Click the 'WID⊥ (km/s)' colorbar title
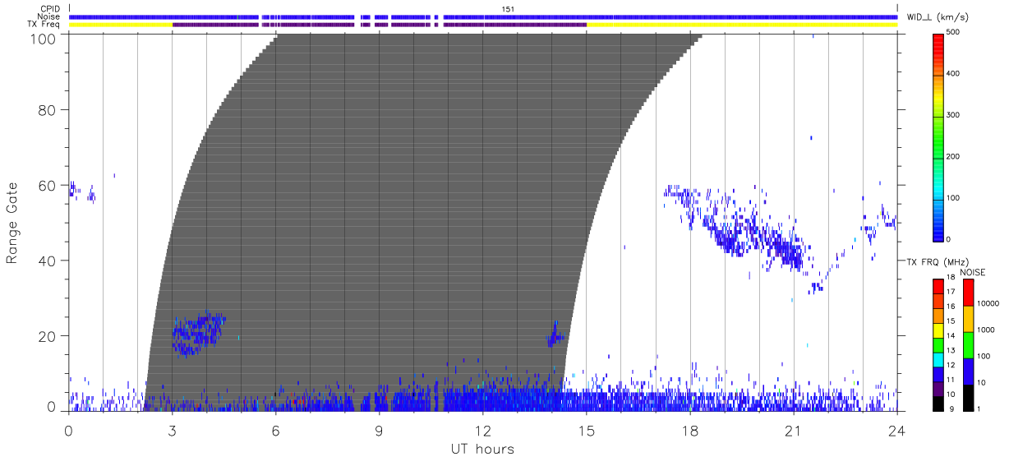The image size is (1009, 466). 938,16
